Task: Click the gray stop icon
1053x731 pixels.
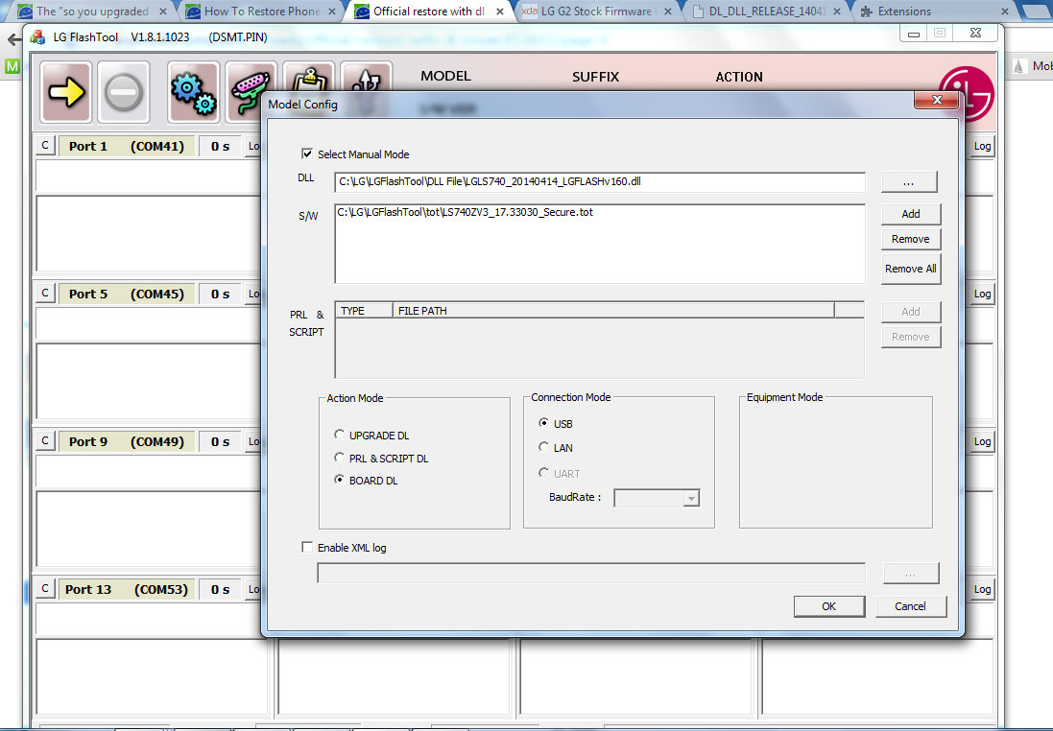Action: [125, 92]
